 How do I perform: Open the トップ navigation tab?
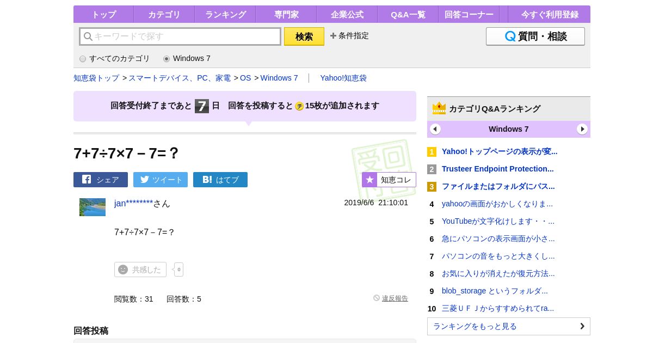click(103, 15)
